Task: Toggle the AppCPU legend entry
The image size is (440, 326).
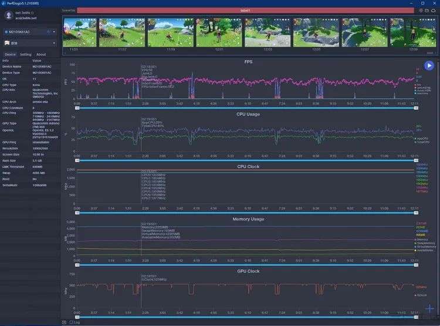Action: click(422, 139)
